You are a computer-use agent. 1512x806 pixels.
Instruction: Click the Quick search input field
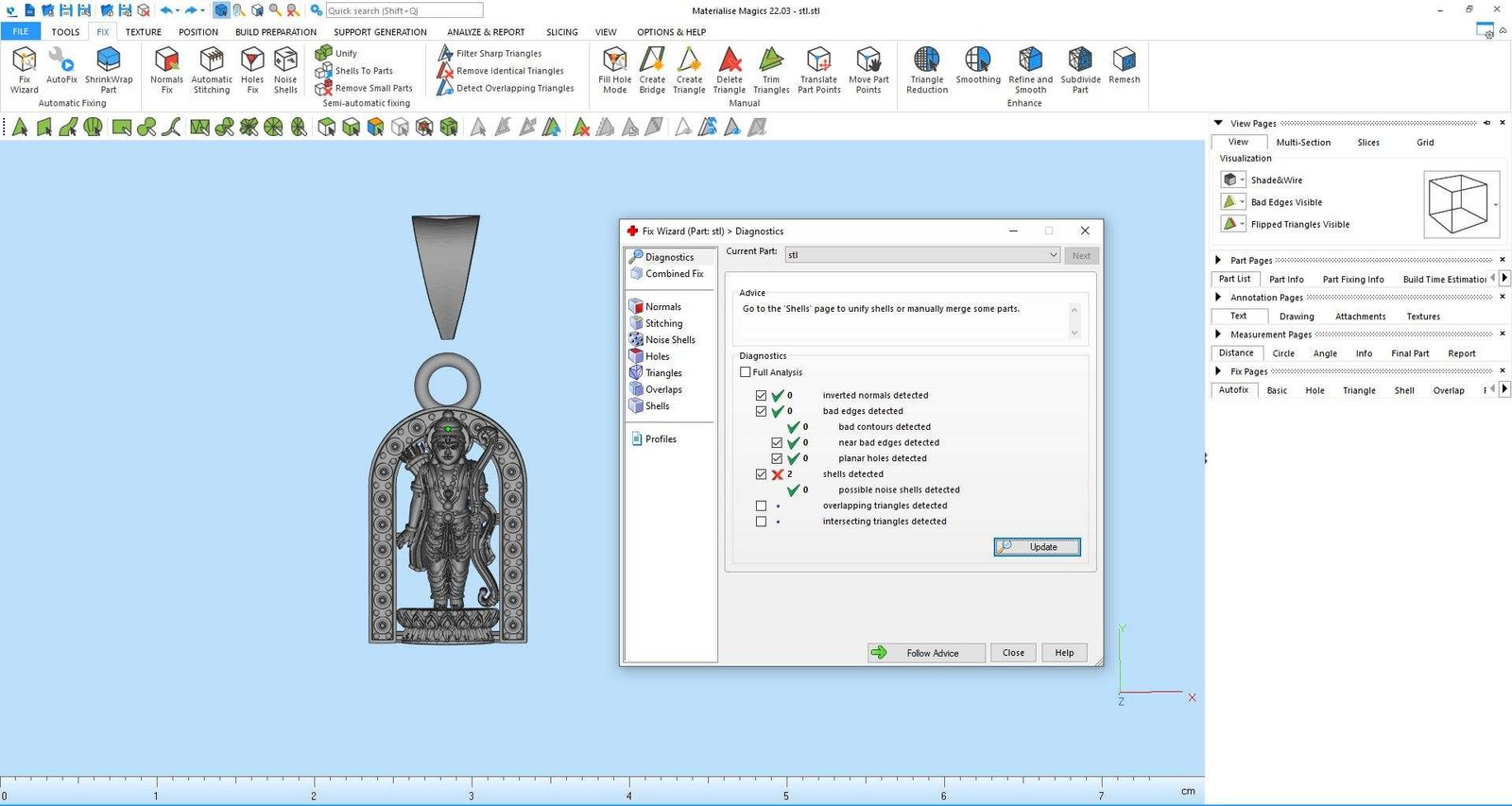[404, 10]
